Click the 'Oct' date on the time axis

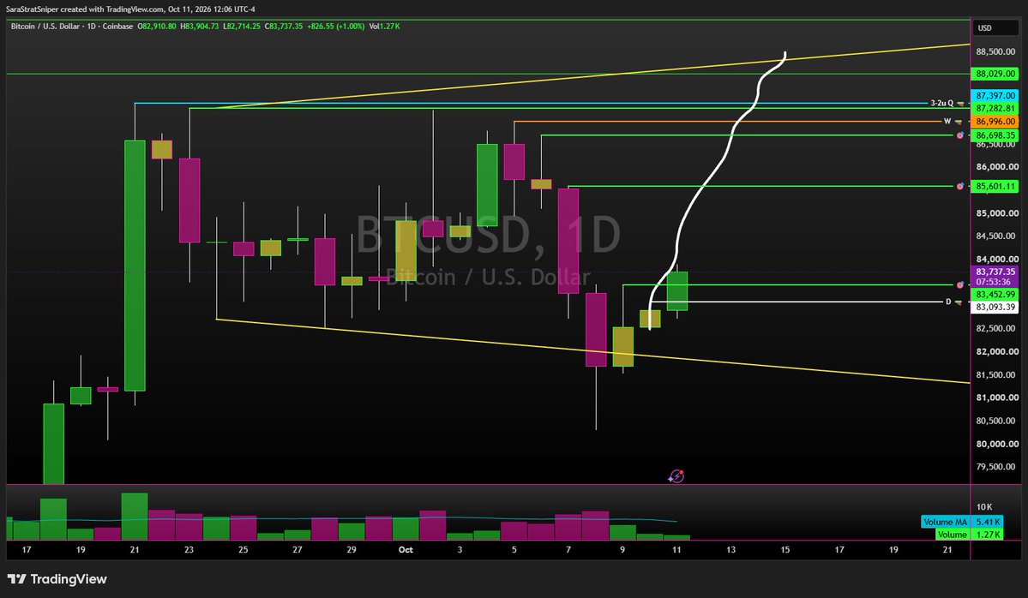coord(406,549)
